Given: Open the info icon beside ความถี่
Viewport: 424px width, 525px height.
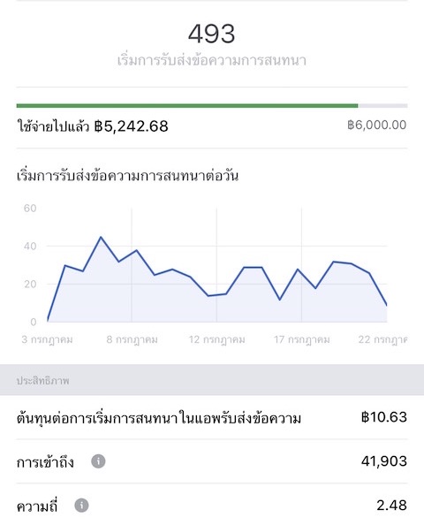Looking at the screenshot, I should (81, 505).
